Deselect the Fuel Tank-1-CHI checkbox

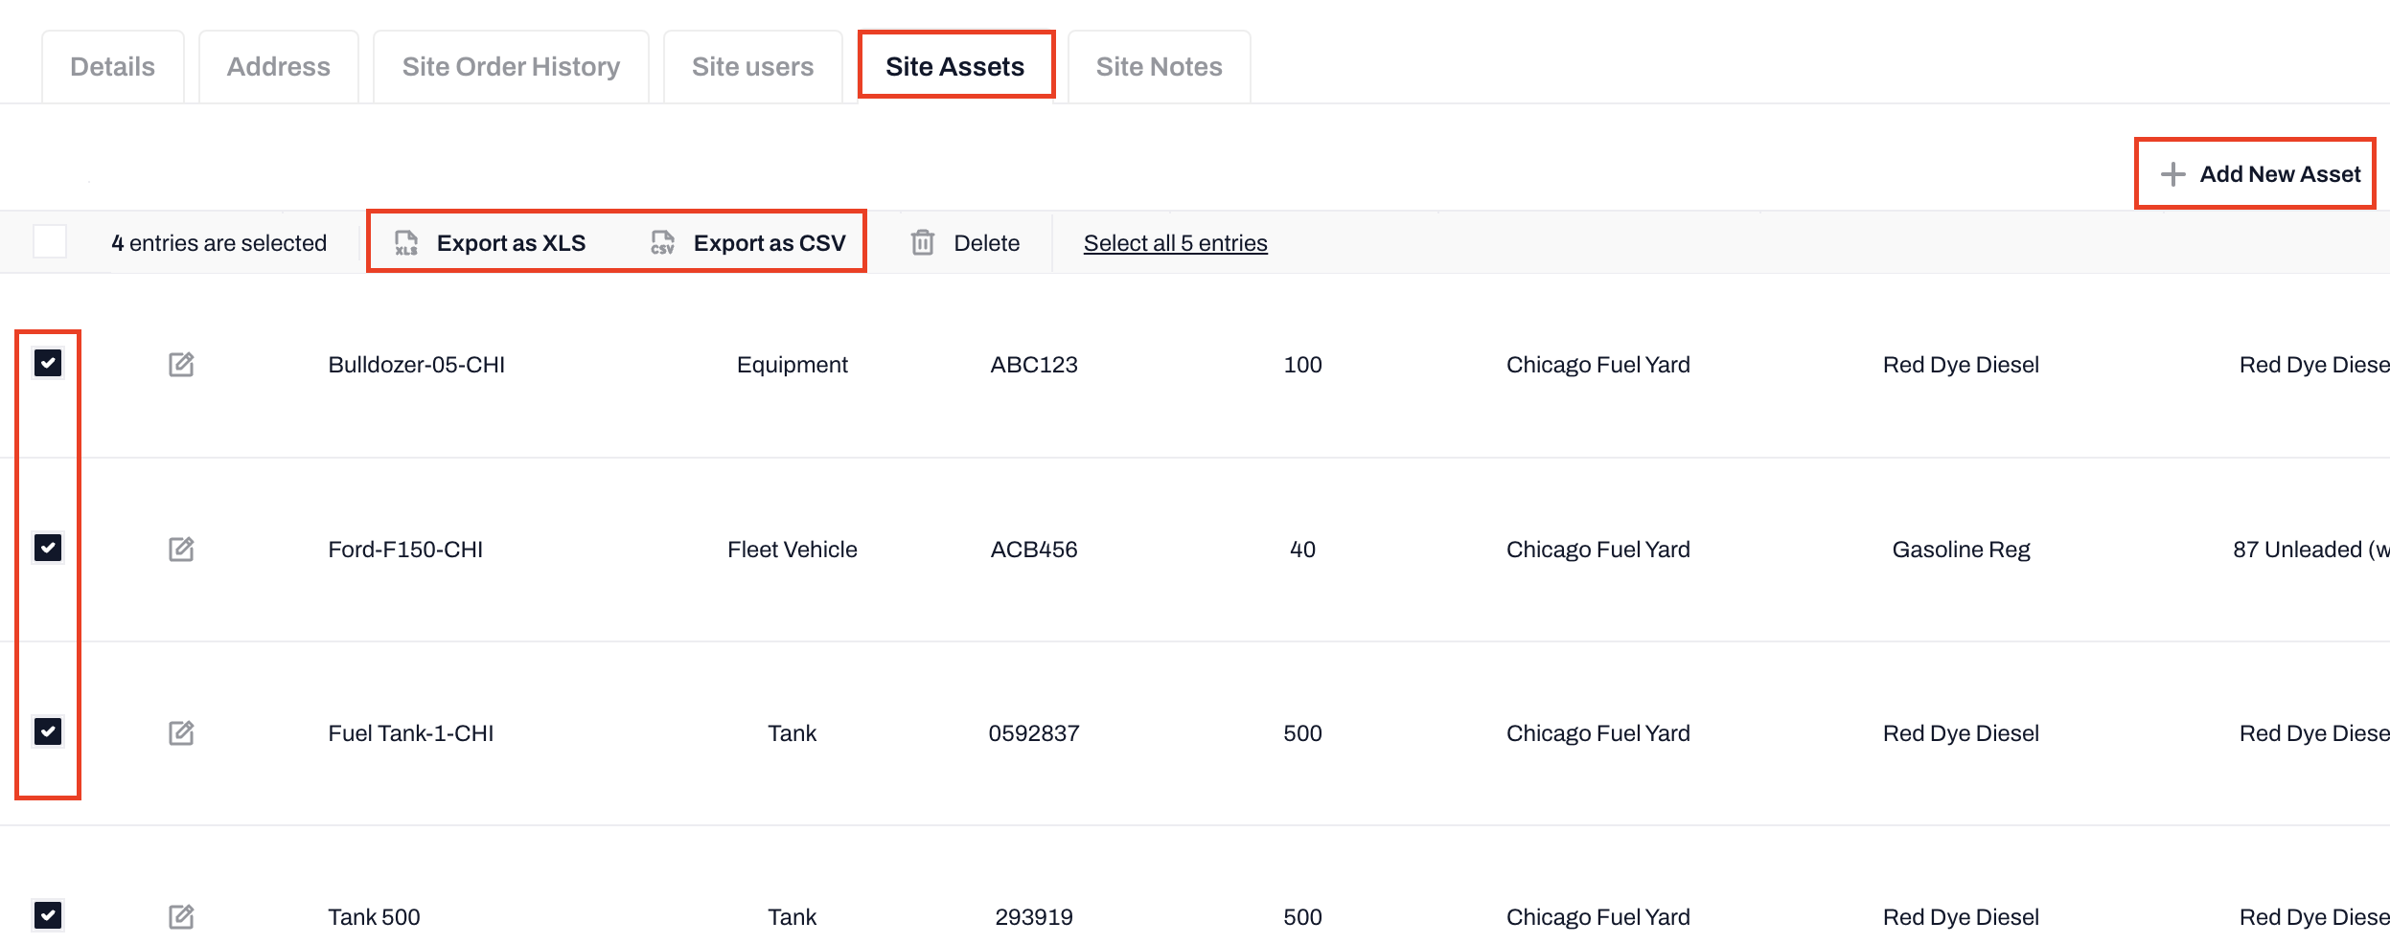click(x=48, y=732)
